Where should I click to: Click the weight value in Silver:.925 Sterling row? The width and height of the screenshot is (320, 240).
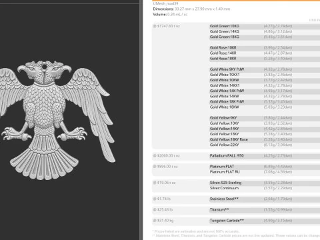pyautogui.click(x=278, y=183)
